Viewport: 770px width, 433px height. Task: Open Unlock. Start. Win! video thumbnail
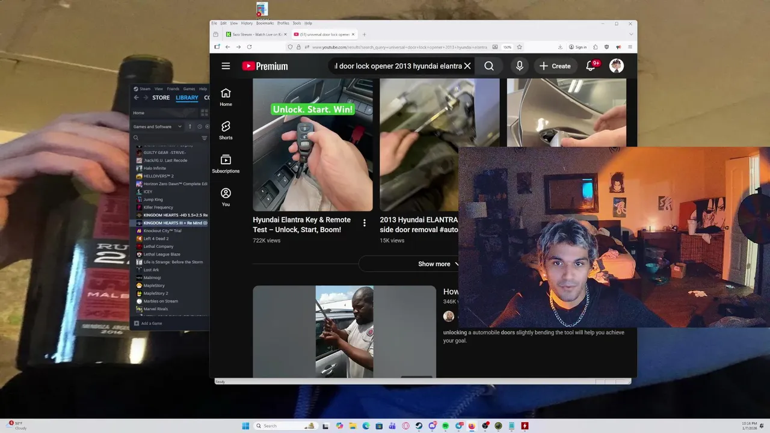313,145
